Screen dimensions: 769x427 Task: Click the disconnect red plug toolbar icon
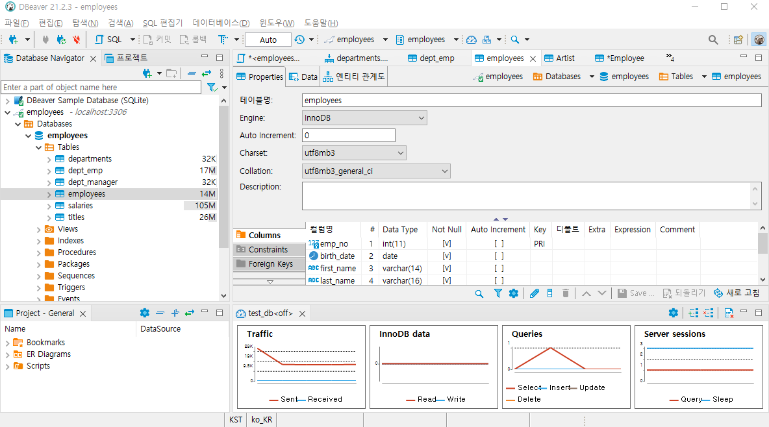point(77,40)
